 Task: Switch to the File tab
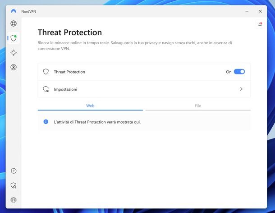(x=198, y=106)
